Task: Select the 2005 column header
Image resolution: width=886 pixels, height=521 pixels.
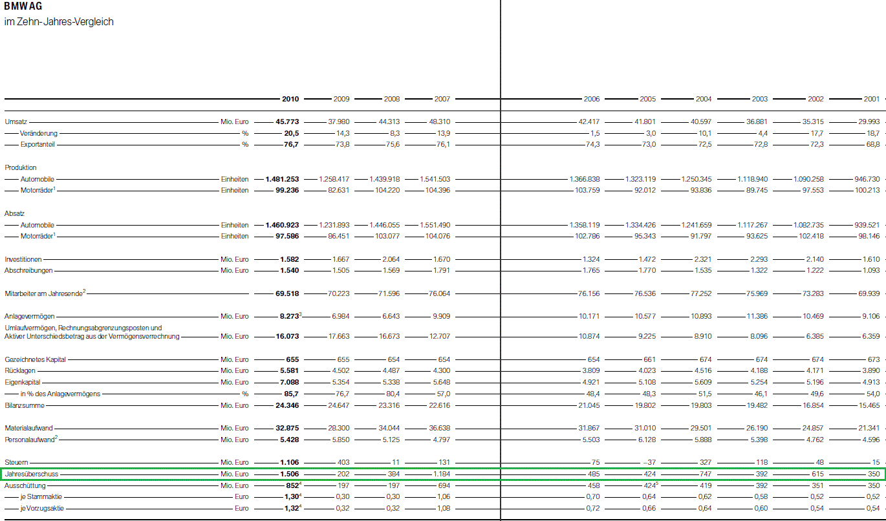Action: point(647,99)
